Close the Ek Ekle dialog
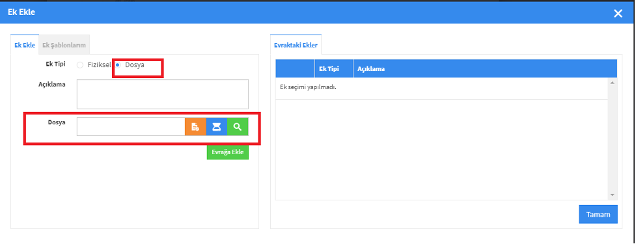This screenshot has height=244, width=636. (x=618, y=14)
